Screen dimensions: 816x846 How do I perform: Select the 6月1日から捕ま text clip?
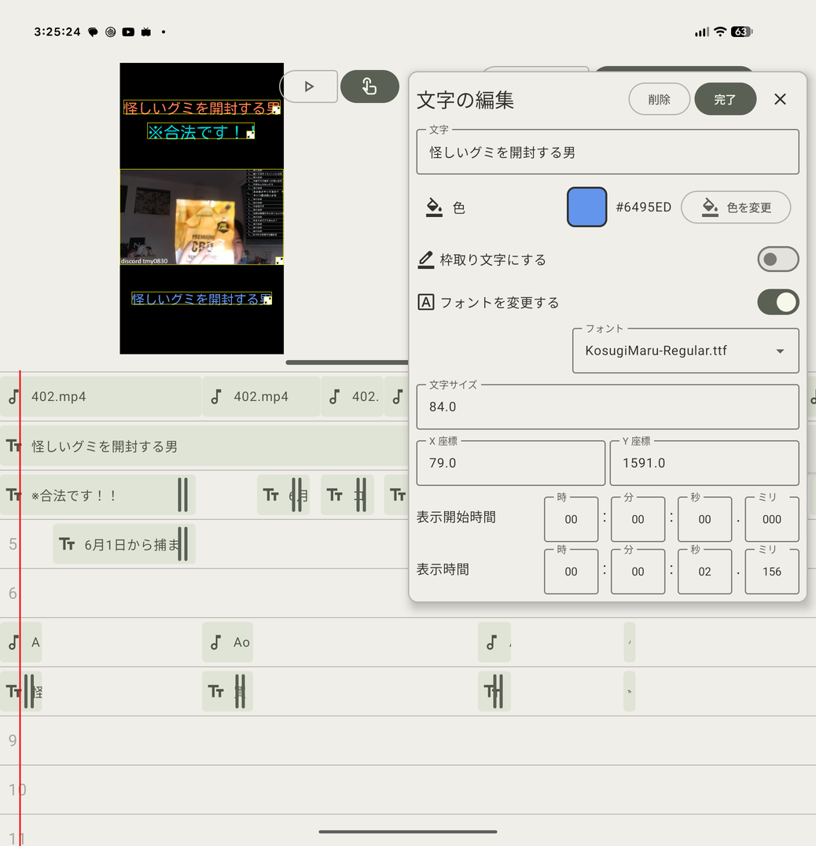(x=124, y=544)
